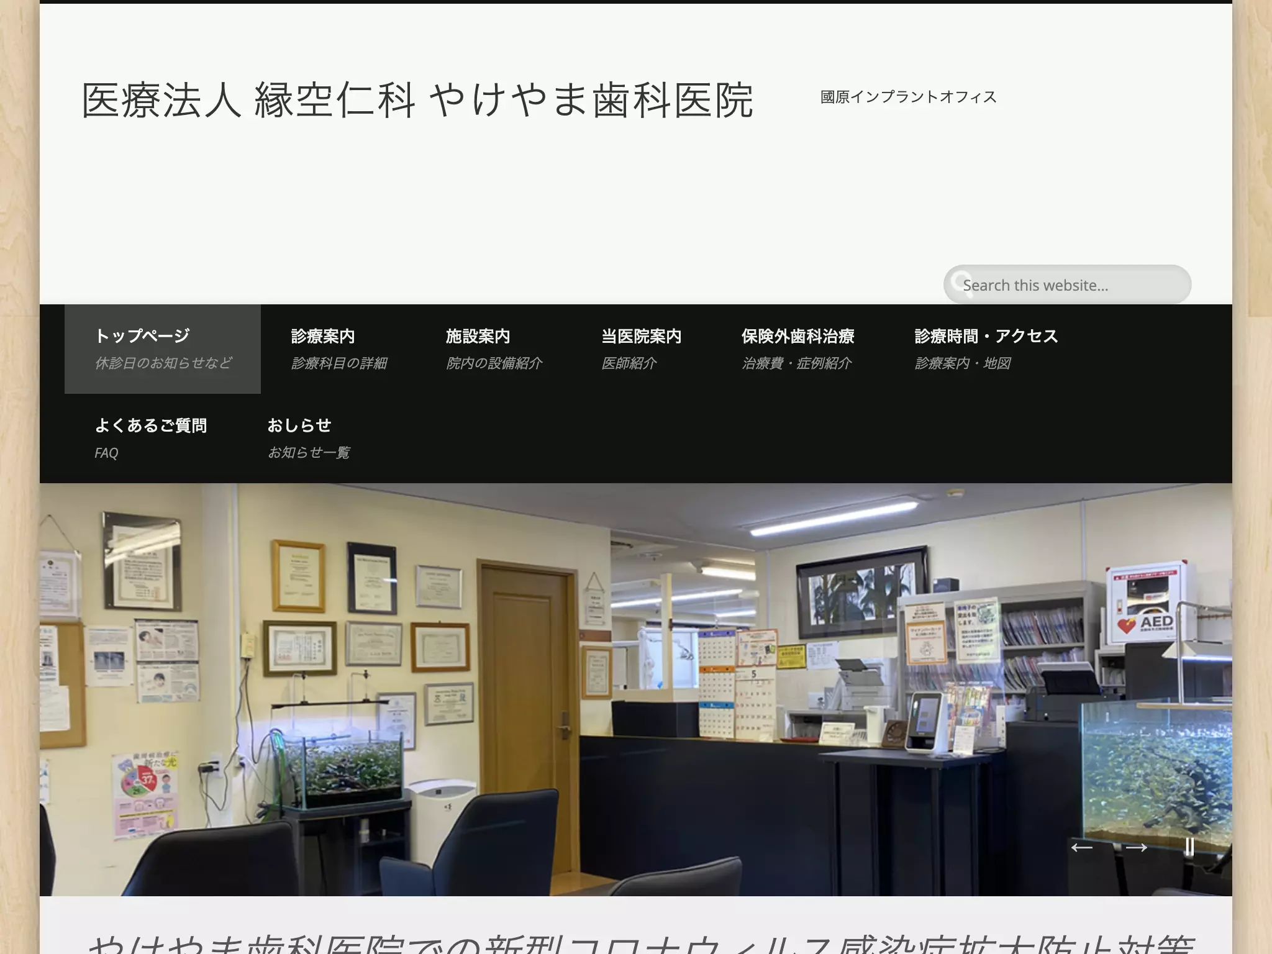The image size is (1272, 954).
Task: Pause the slideshow
Action: tap(1189, 847)
